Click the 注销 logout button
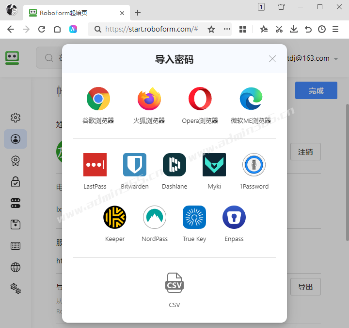 pos(305,152)
